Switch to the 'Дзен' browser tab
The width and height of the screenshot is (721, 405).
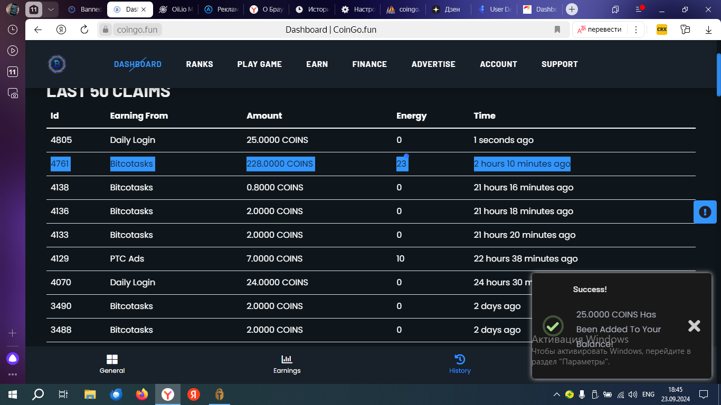pos(450,9)
